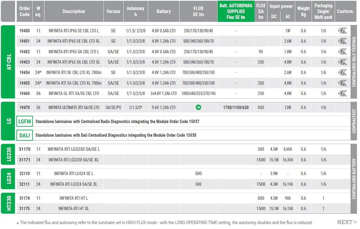Select the LGFM green-bordered label
Screen dimensions: 360x229
(25, 121)
